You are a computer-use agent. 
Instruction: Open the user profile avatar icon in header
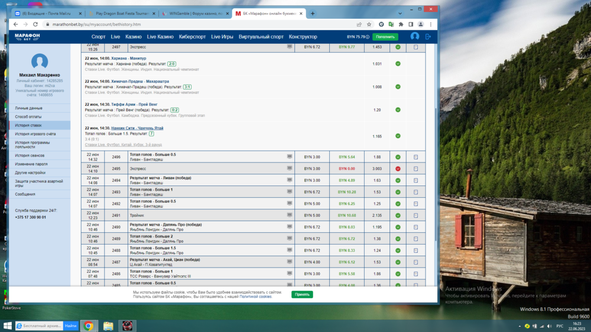pos(415,37)
